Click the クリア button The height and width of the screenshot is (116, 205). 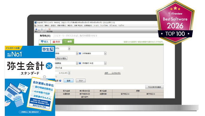point(81,81)
